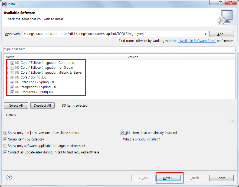Screen dimensions: 239x187
Task: Expand Core / Eclipse Integration Commons tree node
Action: click(8, 63)
